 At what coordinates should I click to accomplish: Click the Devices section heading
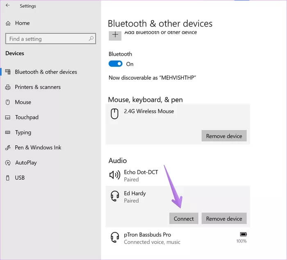[x=15, y=53]
